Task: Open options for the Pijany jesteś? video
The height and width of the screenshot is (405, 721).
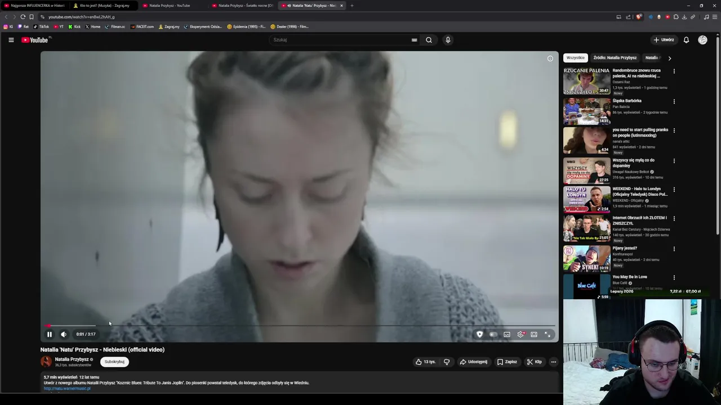Action: tap(674, 249)
